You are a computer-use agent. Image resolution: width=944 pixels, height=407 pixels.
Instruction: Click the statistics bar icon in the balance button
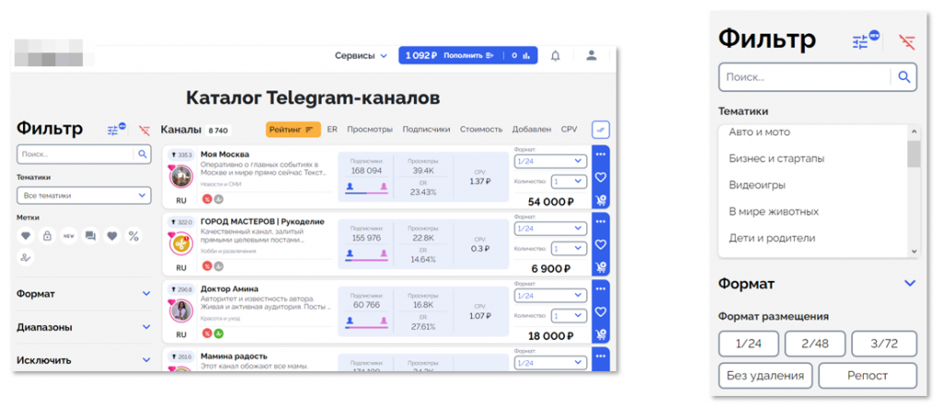pos(526,56)
